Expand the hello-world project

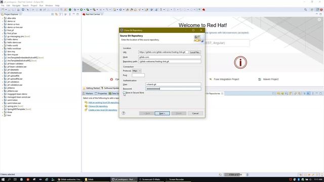(2, 45)
